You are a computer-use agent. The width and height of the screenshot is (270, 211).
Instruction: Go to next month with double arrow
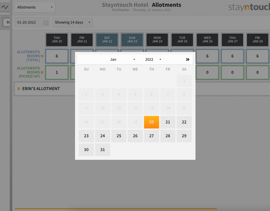coord(188,59)
